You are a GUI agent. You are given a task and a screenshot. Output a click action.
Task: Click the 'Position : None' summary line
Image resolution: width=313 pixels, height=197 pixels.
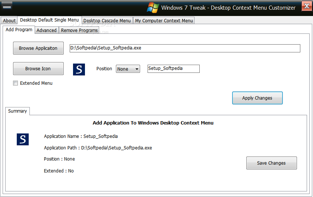coord(60,159)
